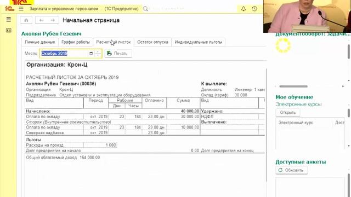Click the Доступные анкеты heading
This screenshot has height=197, width=351.
[x=301, y=162]
